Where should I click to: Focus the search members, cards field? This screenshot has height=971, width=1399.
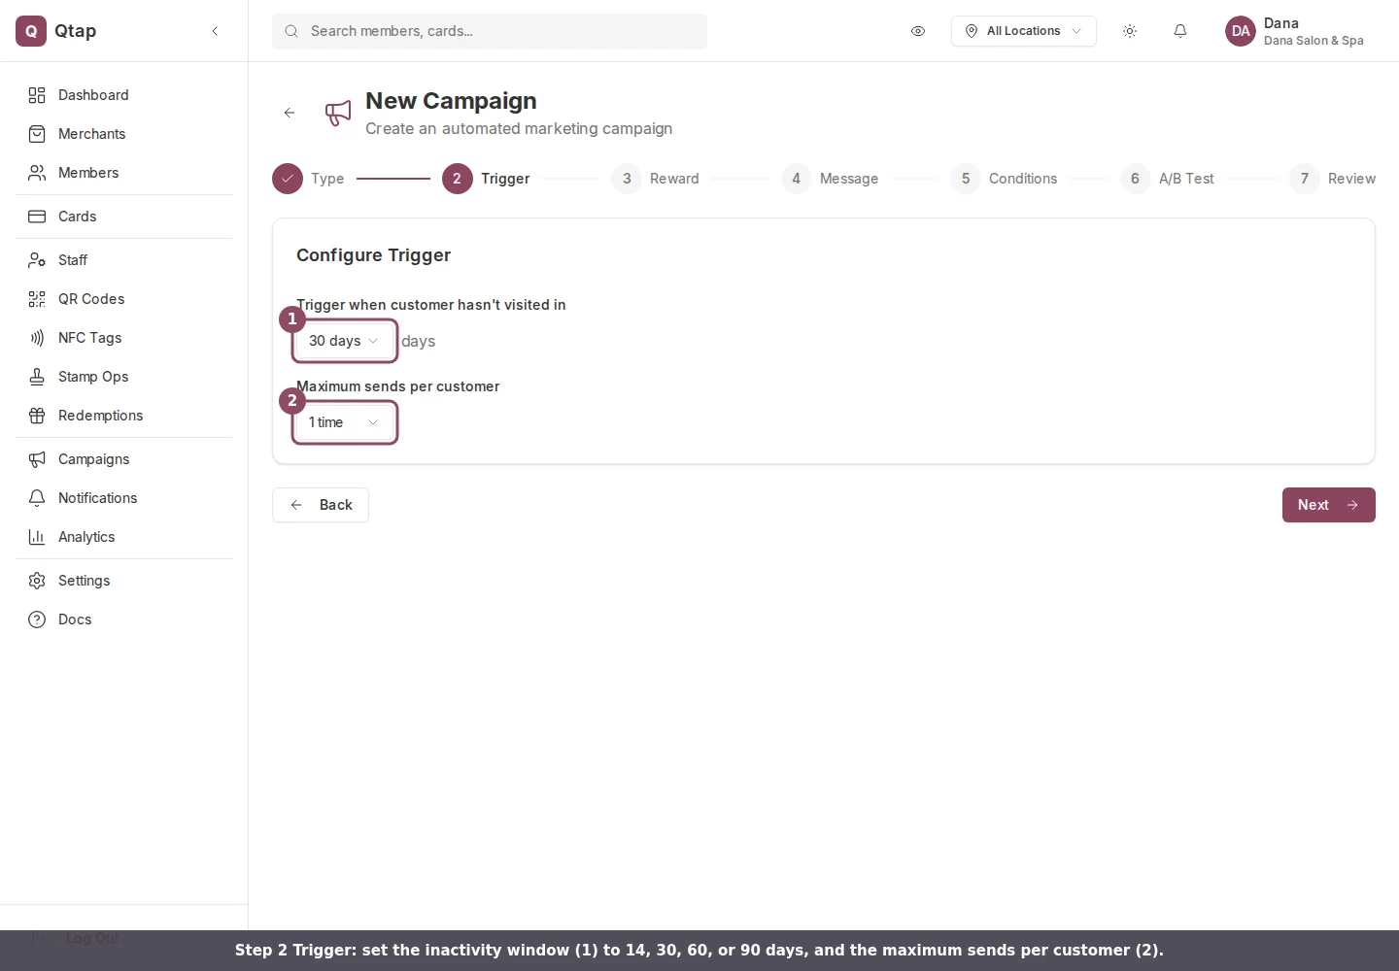coord(490,31)
